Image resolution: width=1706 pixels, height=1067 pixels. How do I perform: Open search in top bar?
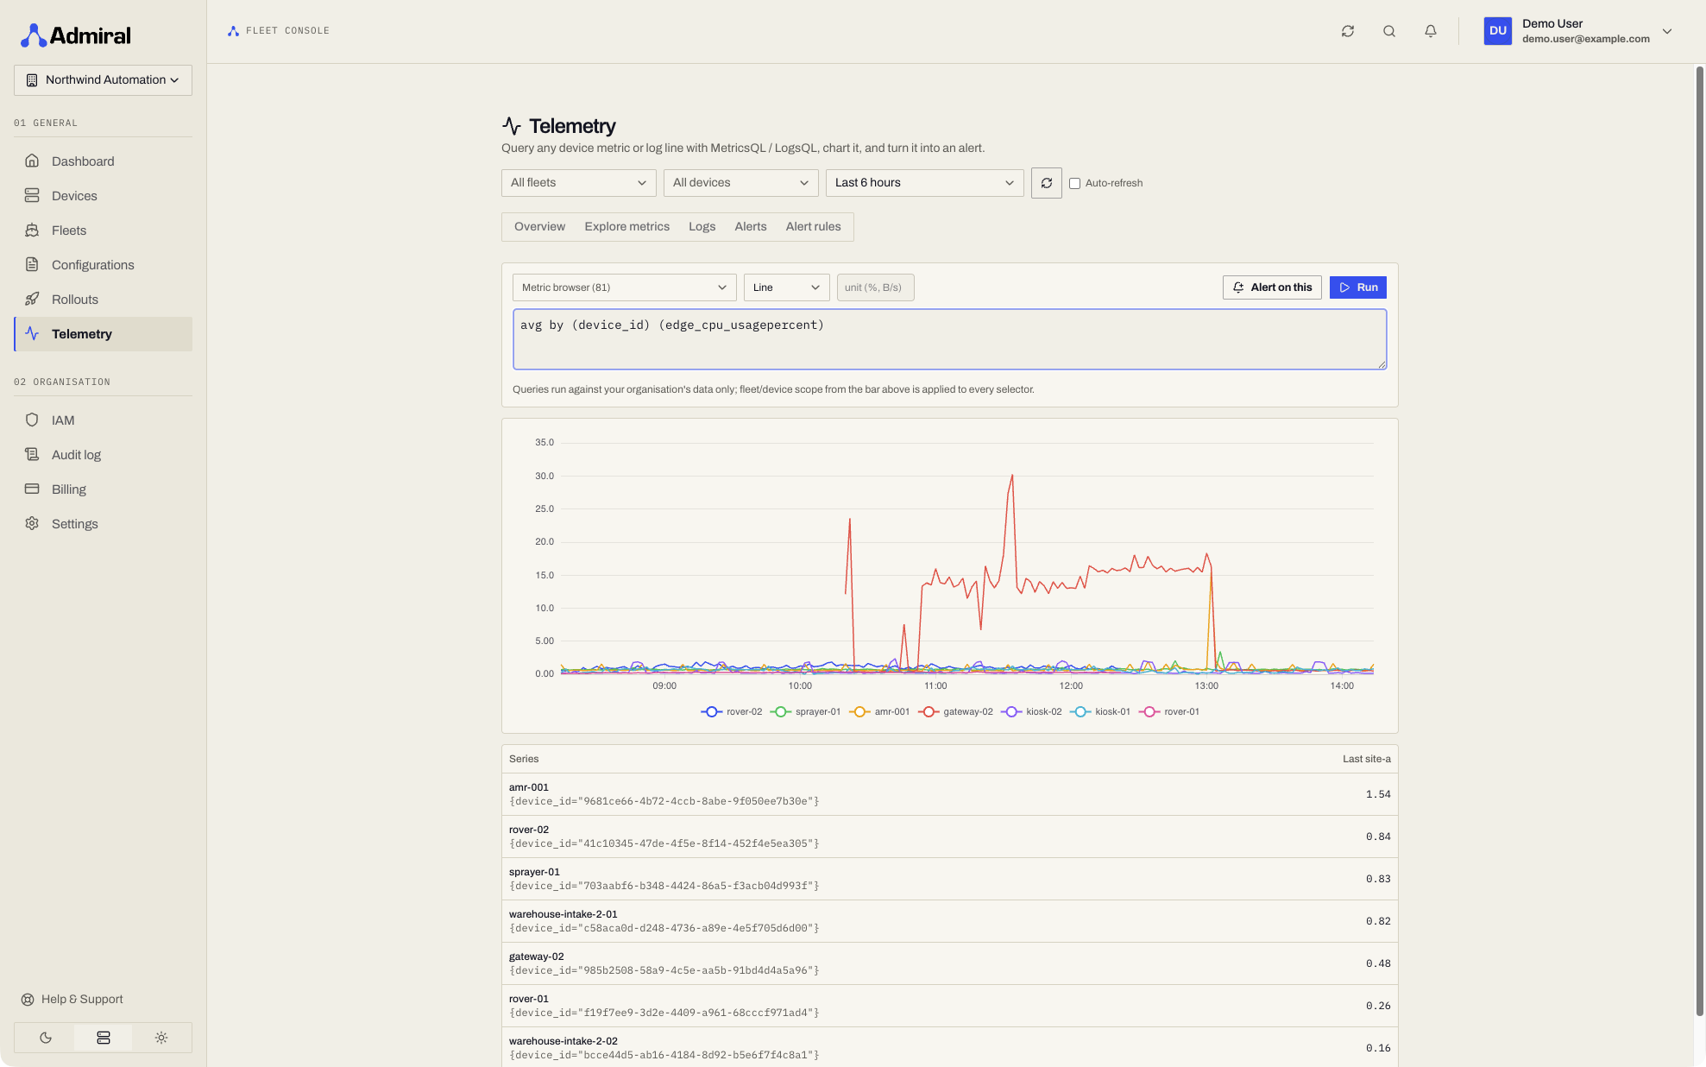point(1389,31)
